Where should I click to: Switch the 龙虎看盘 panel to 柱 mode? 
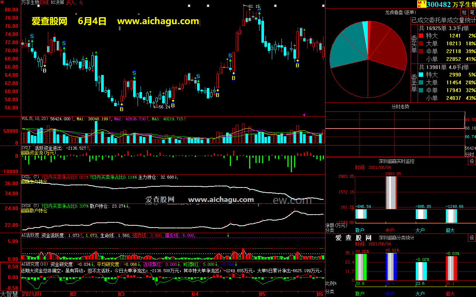[x=464, y=12]
